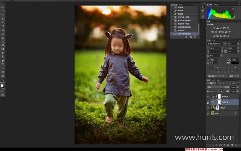Screen dimensions: 241x151
Task: Toggle Faux Italic in Character panel
Action: click(x=215, y=67)
